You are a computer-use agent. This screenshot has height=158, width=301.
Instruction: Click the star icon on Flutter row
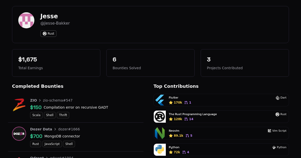pos(171,103)
